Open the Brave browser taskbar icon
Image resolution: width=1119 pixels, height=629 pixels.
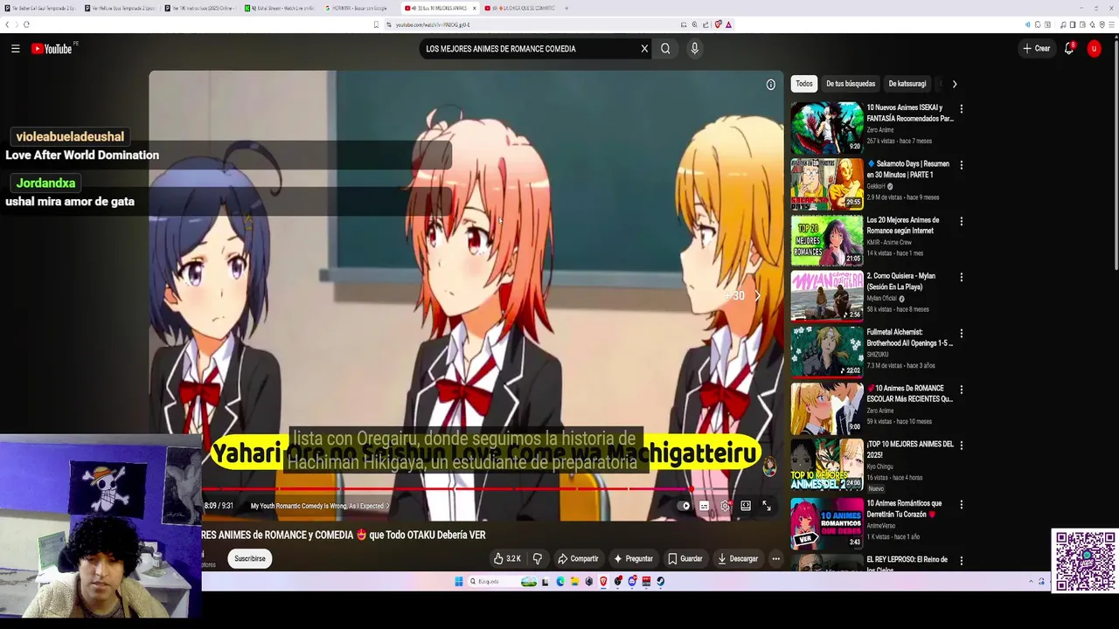(603, 581)
